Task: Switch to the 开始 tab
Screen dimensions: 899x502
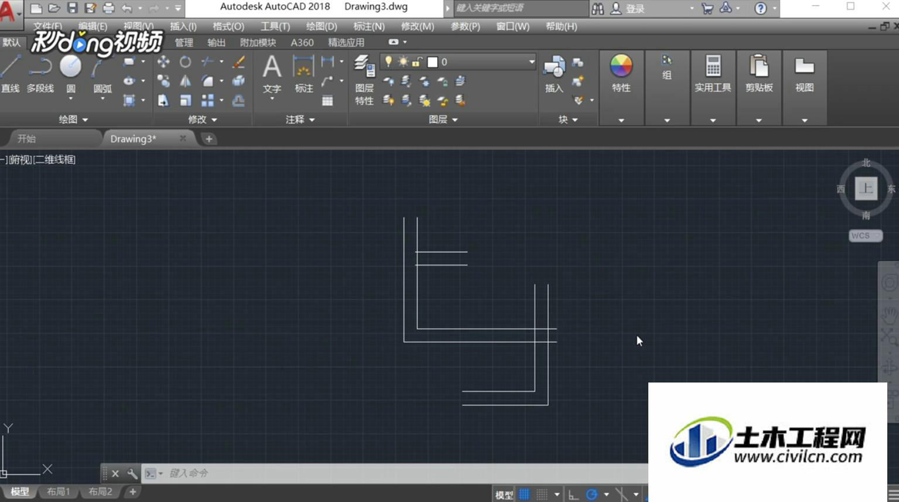Action: pos(27,139)
